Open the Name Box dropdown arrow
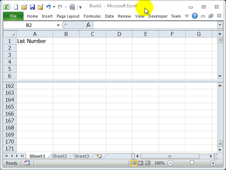 coord(58,25)
